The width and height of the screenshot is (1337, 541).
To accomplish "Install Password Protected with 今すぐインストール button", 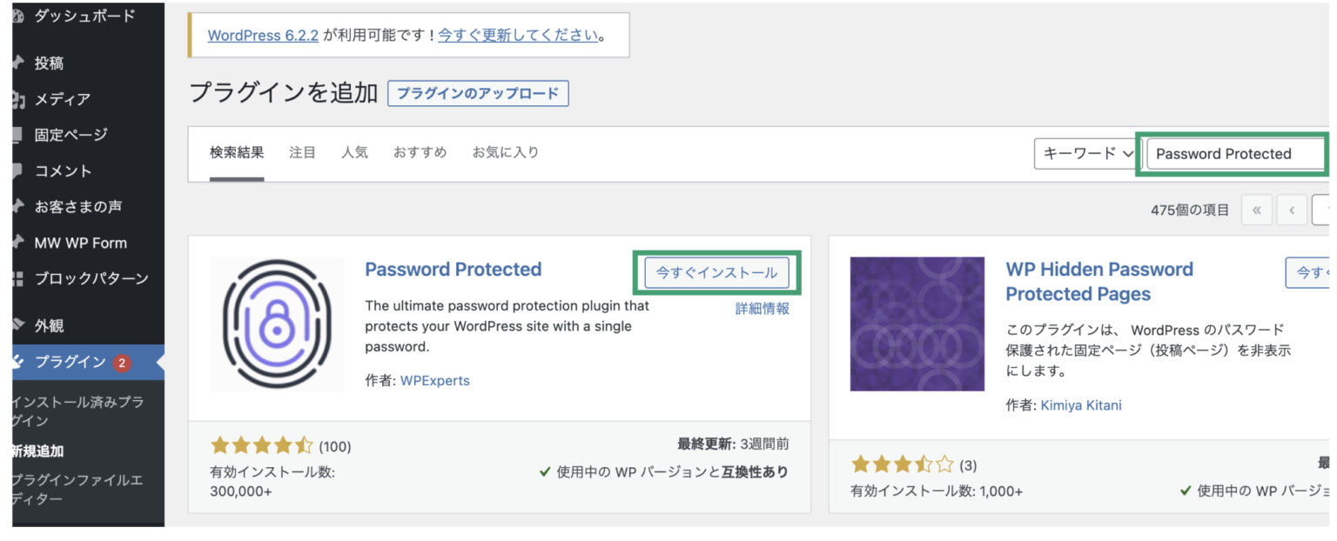I will click(x=716, y=272).
